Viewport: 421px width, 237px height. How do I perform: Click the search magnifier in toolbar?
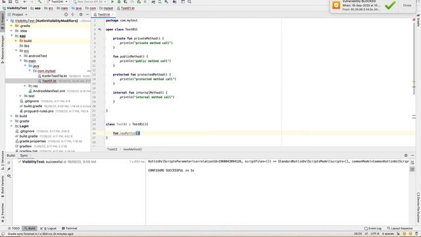pyautogui.click(x=189, y=1)
